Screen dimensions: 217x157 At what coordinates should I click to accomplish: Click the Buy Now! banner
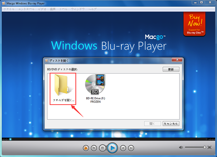pyautogui.click(x=195, y=24)
